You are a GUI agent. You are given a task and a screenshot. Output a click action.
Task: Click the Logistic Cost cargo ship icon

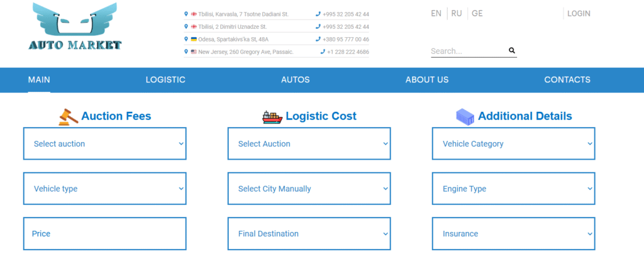[x=272, y=116]
